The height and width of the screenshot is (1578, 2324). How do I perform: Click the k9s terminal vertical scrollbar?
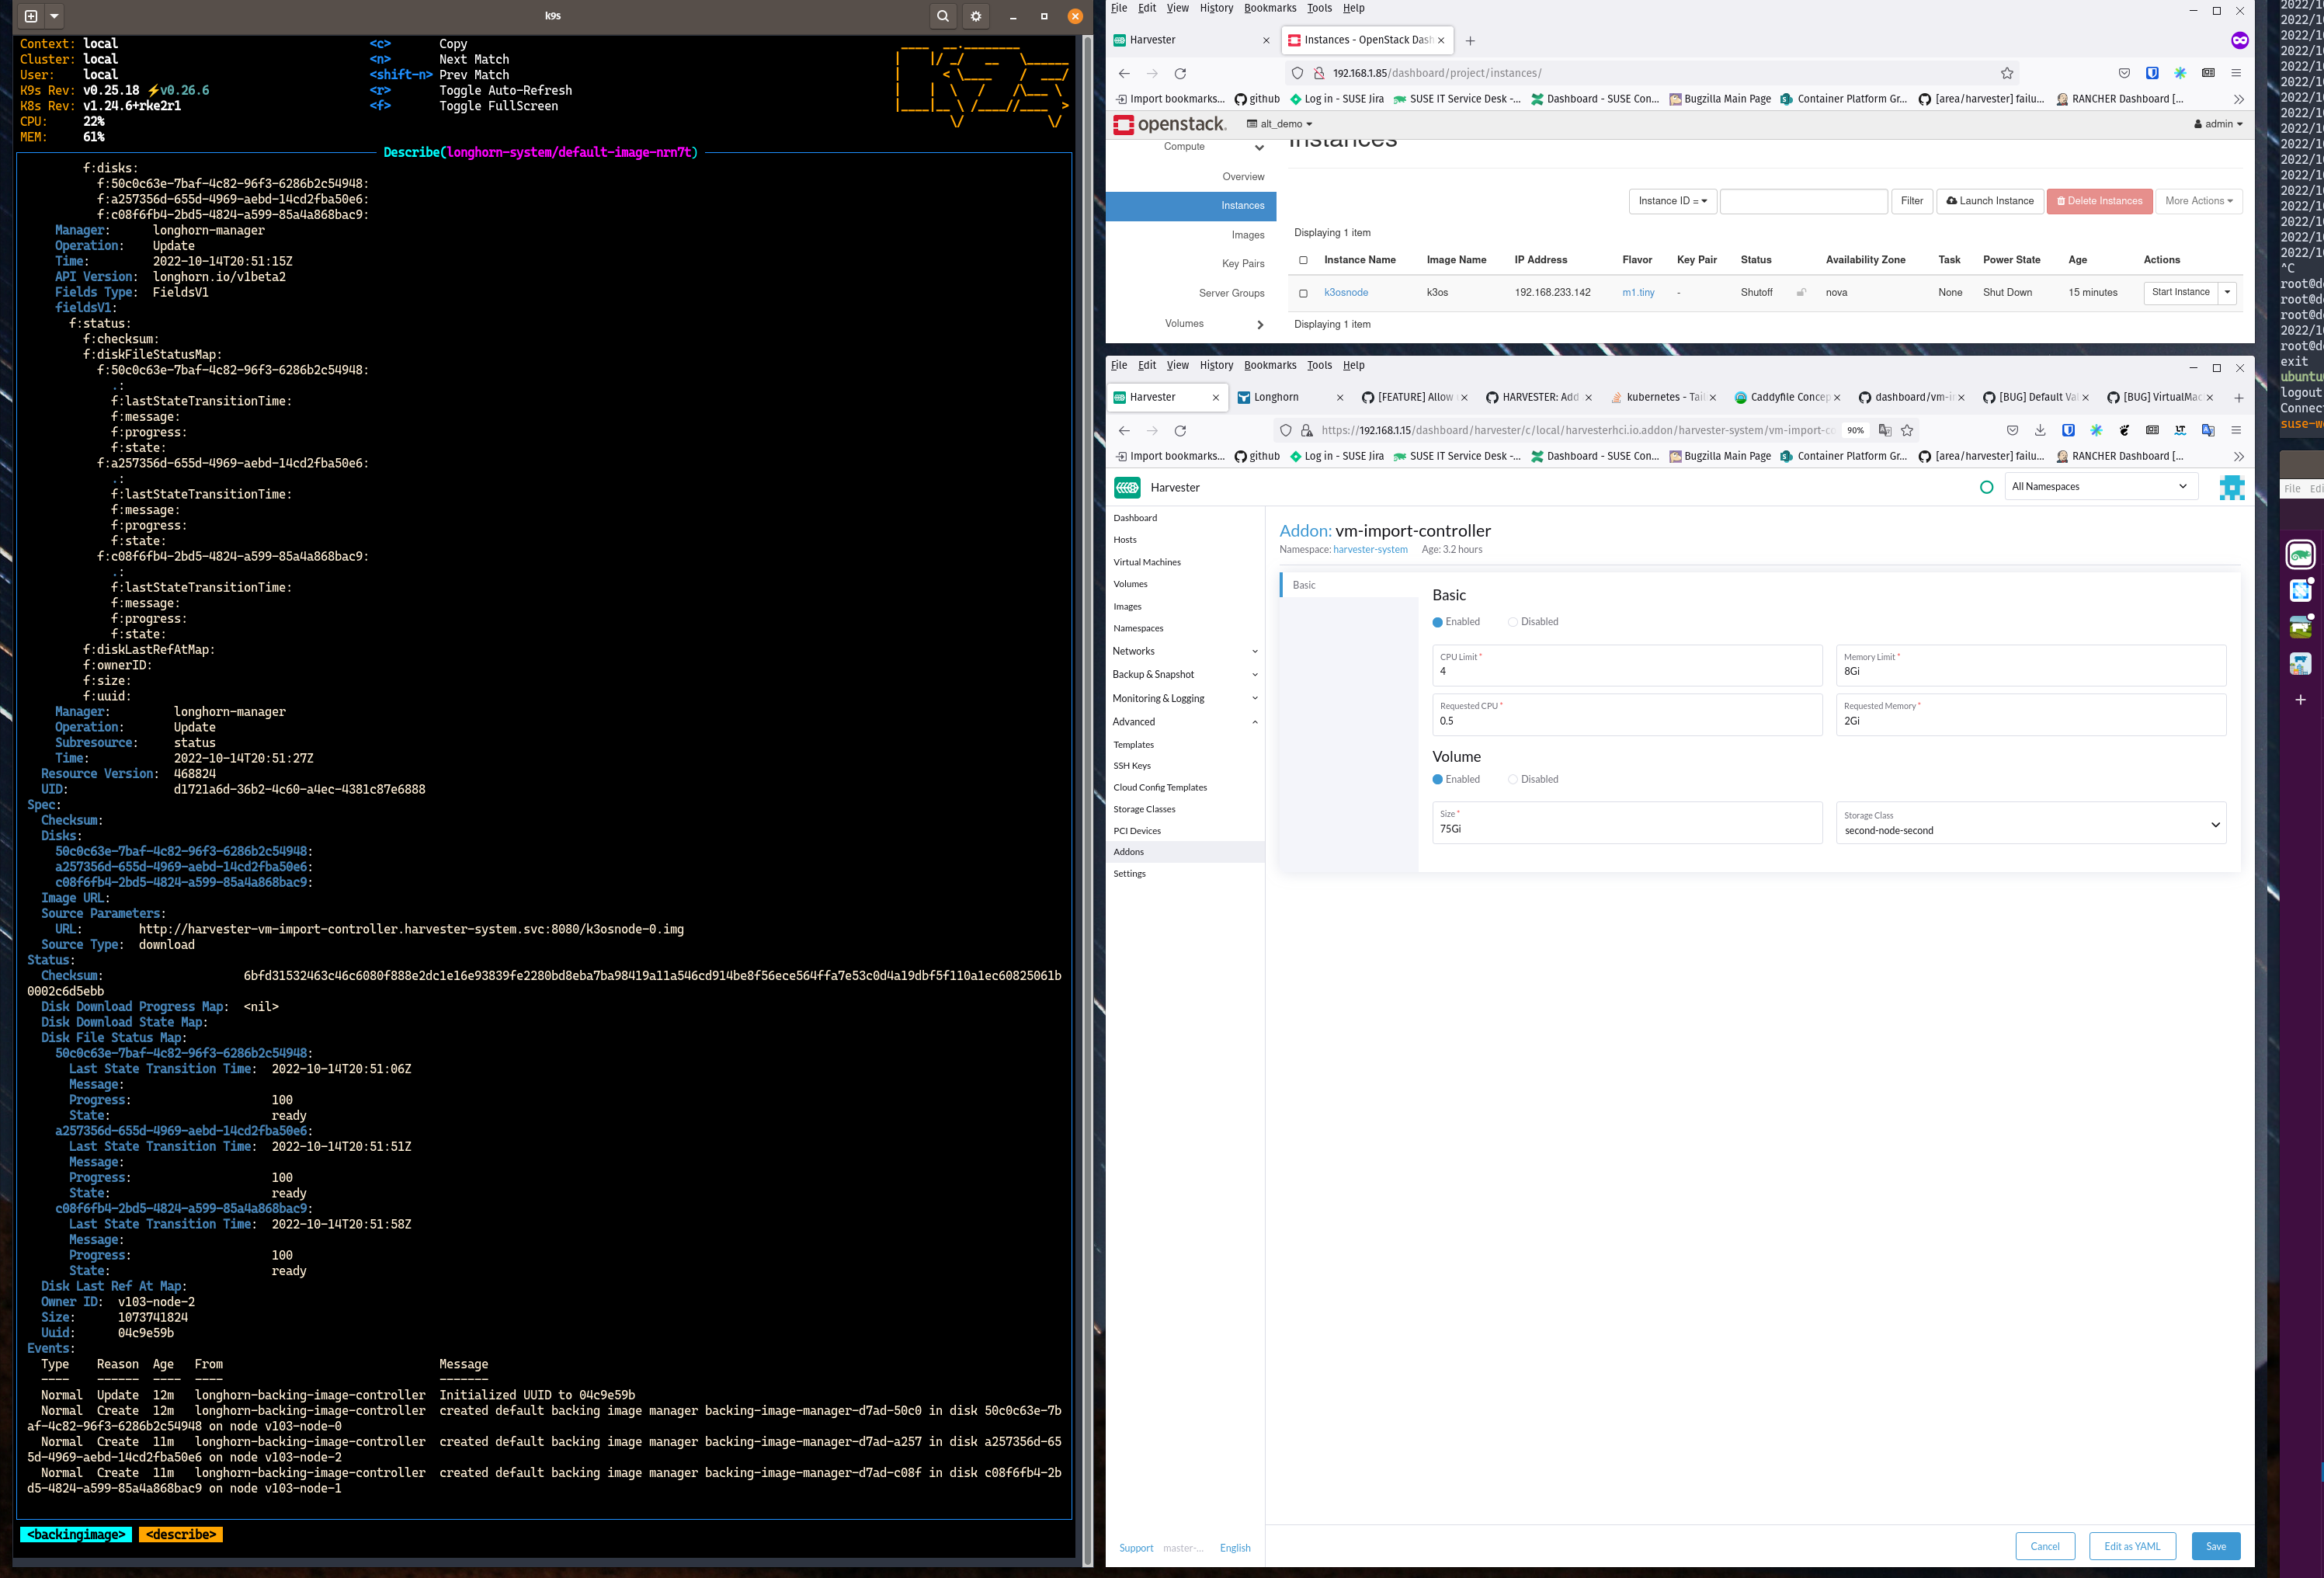click(1087, 800)
